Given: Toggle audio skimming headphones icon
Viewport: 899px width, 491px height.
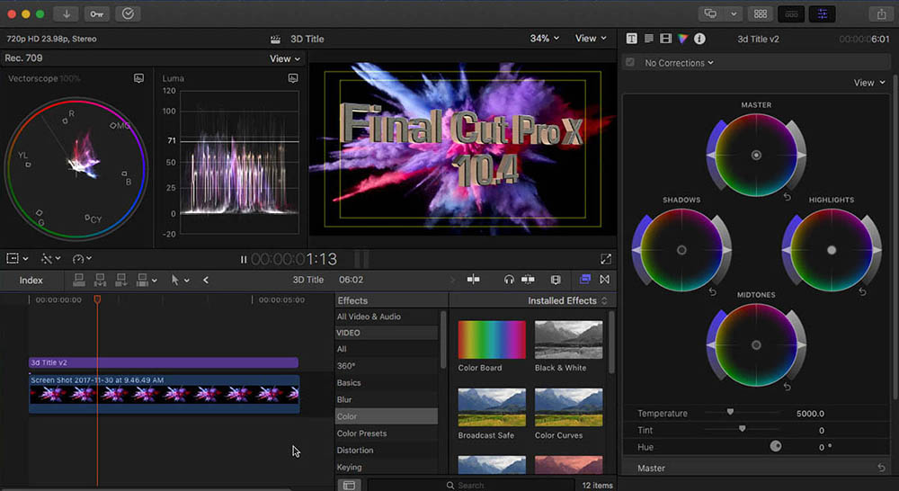Looking at the screenshot, I should (509, 280).
